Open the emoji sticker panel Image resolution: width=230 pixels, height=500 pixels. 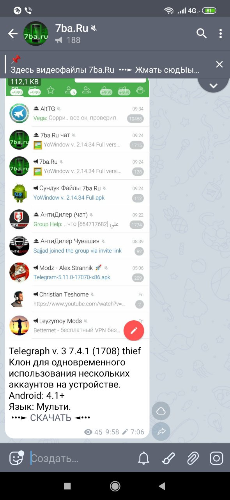(x=16, y=458)
